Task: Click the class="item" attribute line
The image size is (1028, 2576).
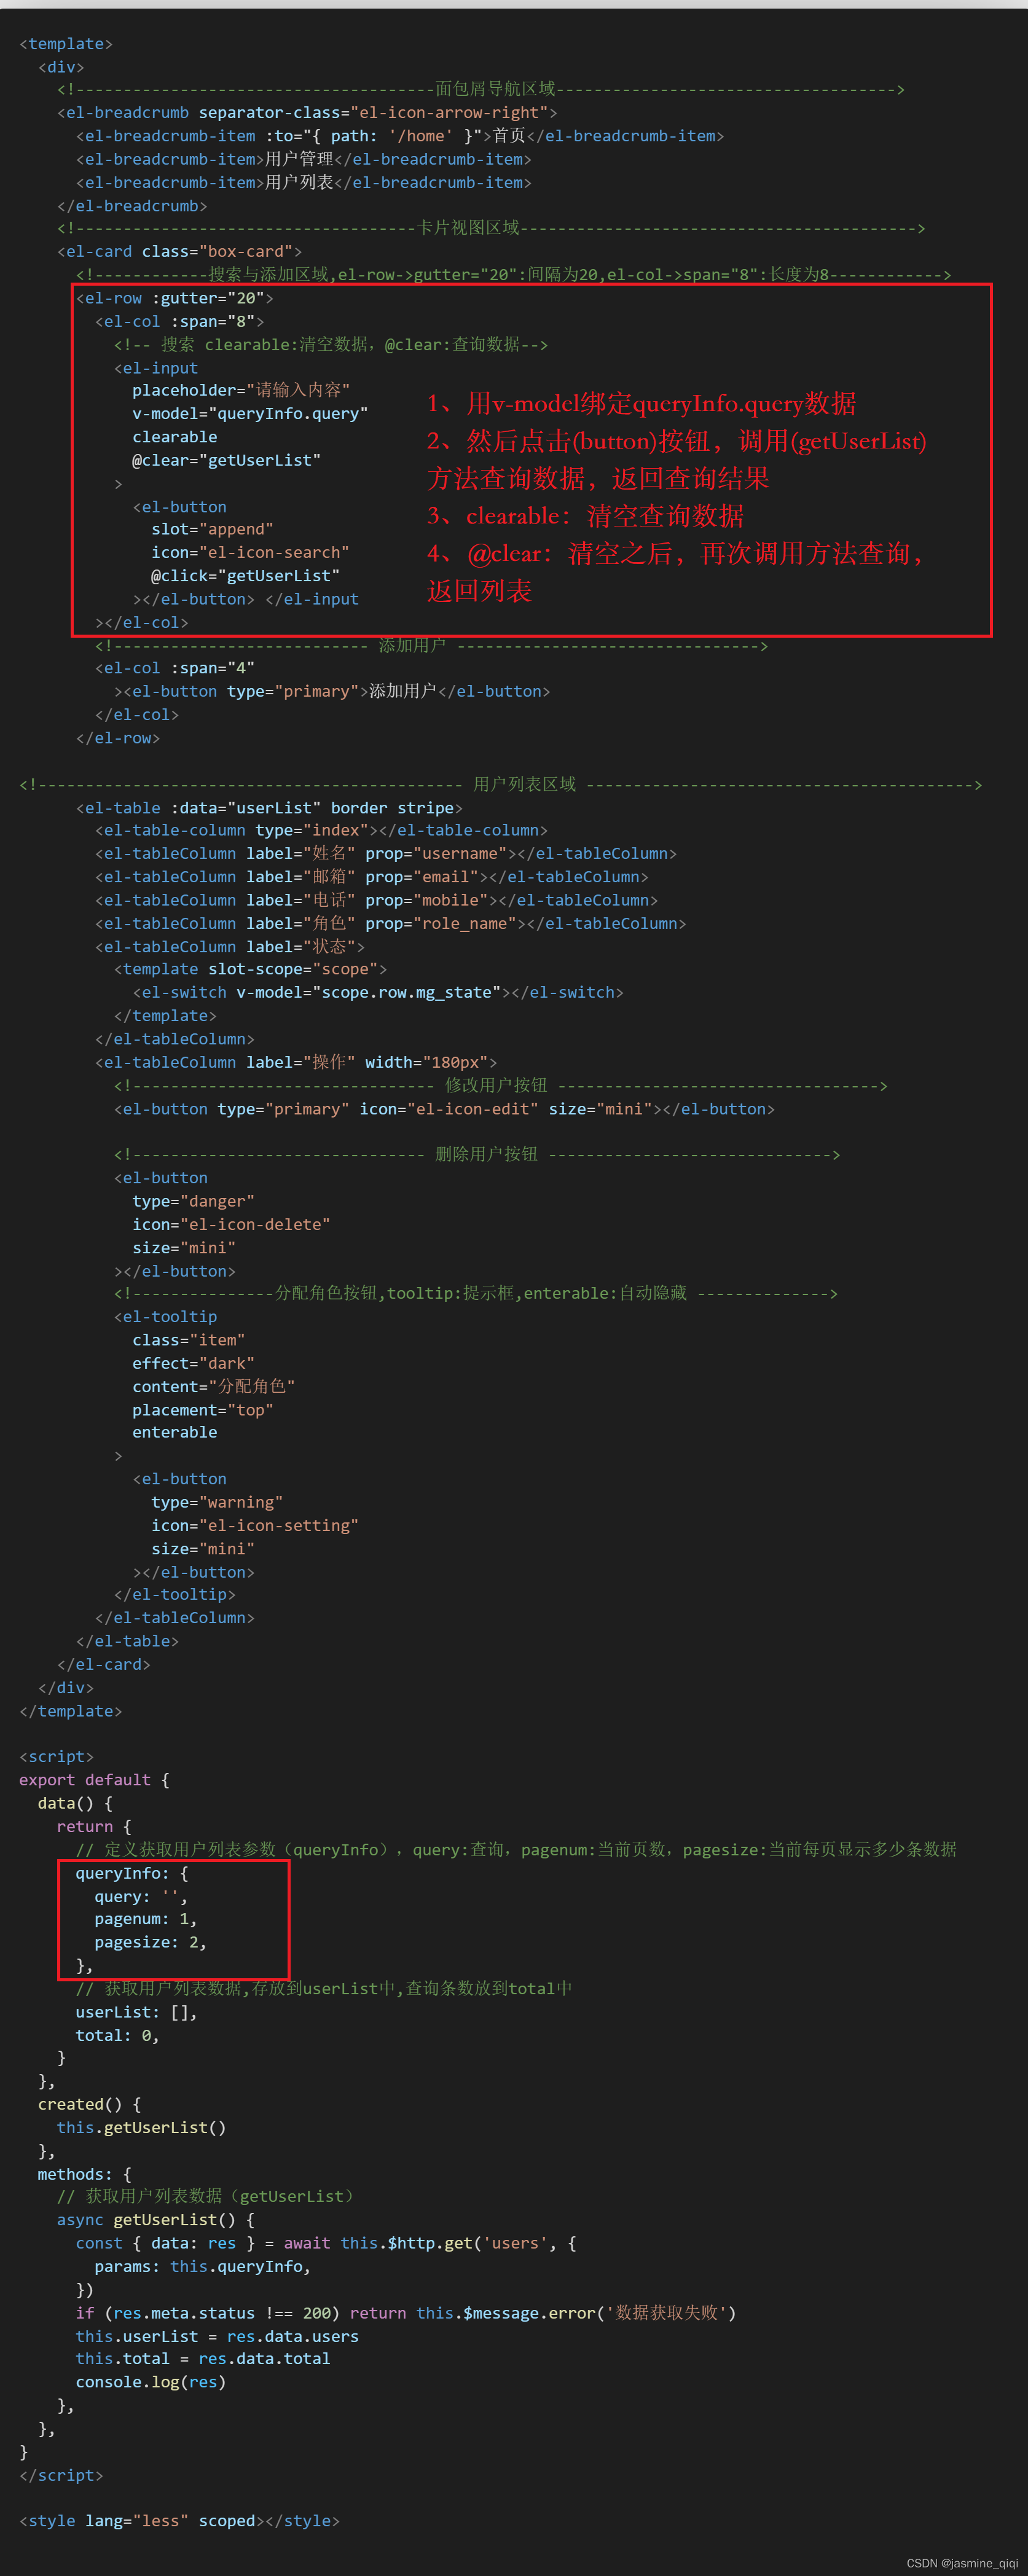Action: [x=189, y=1340]
